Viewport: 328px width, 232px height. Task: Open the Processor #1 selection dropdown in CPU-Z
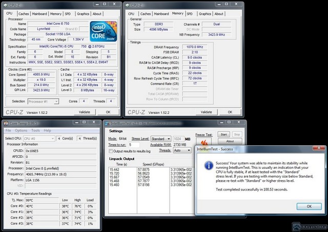click(x=43, y=102)
